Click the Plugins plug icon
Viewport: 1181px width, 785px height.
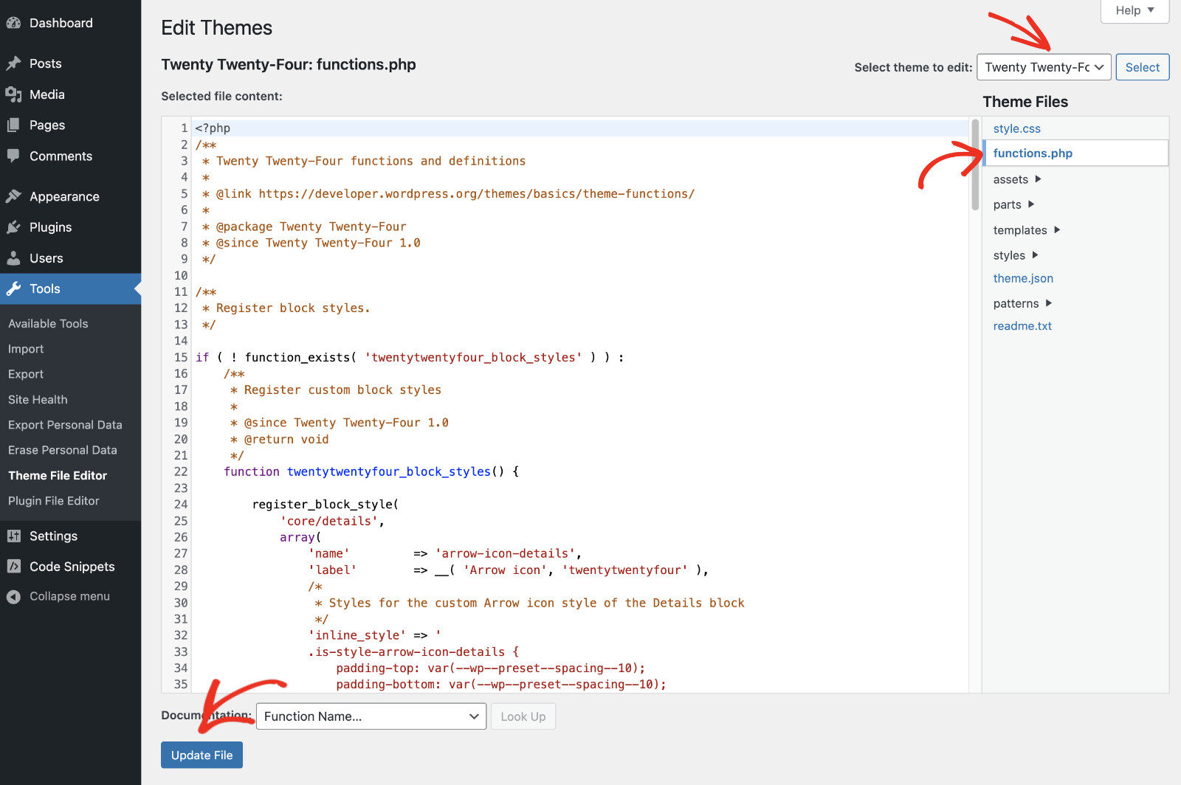[13, 227]
